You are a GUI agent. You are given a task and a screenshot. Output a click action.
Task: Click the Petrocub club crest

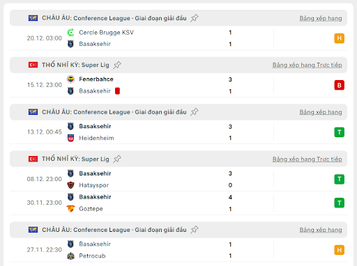70,256
